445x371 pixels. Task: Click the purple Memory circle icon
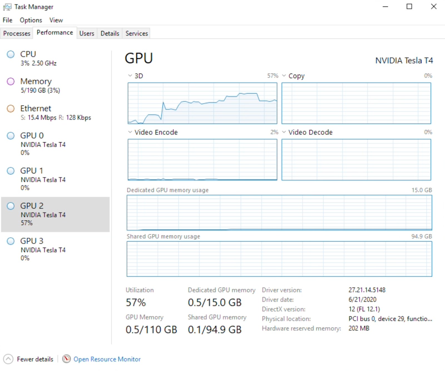11,81
